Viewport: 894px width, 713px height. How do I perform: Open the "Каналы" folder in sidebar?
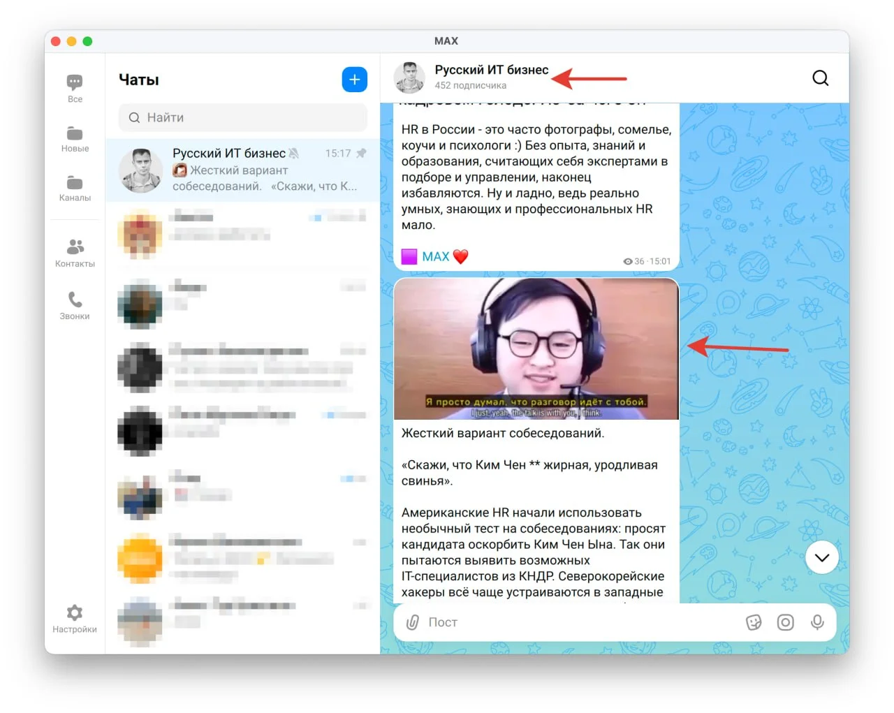pyautogui.click(x=75, y=189)
